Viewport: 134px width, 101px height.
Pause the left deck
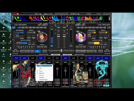coord(30,51)
